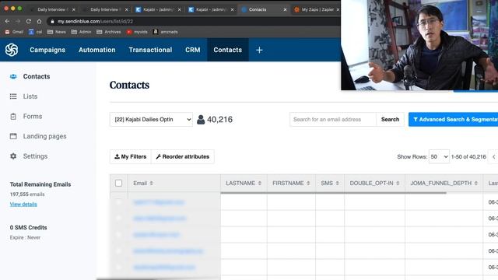
Task: Open the News bookmarks folder
Action: 57,32
